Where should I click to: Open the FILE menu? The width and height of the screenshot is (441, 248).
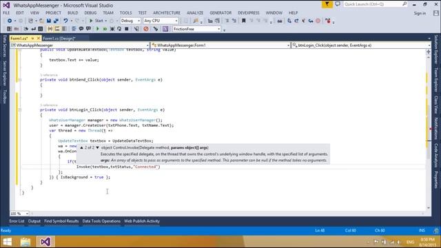(6, 13)
